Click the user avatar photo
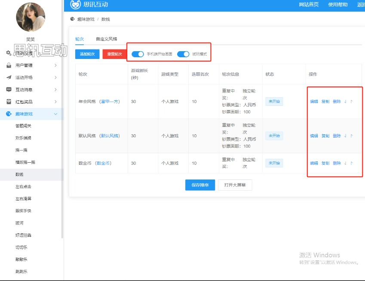 pyautogui.click(x=31, y=17)
